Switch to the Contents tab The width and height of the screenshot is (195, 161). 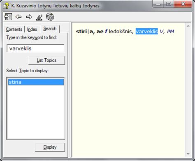click(14, 29)
